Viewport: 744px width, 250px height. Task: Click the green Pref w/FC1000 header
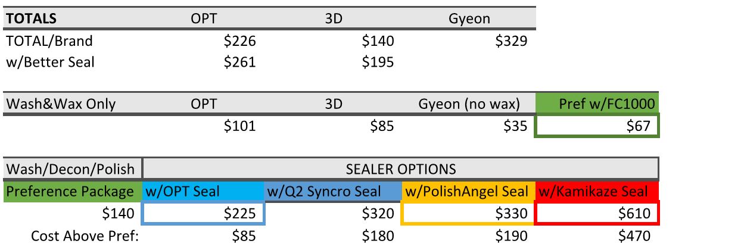[x=597, y=104]
